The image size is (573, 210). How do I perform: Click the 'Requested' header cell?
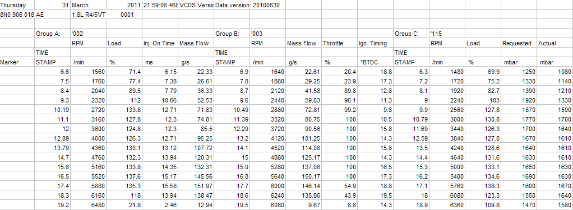point(519,43)
